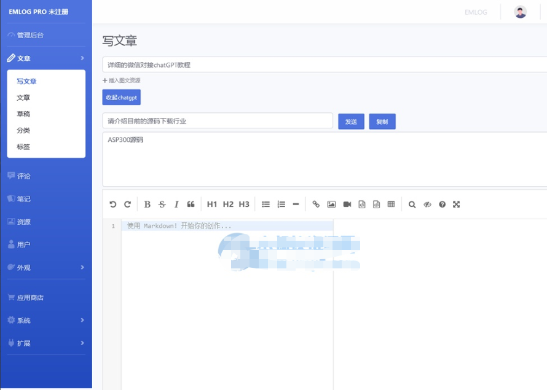Screen dimensions: 547x390
Task: Insert a hyperlink using the link icon
Action: 316,204
